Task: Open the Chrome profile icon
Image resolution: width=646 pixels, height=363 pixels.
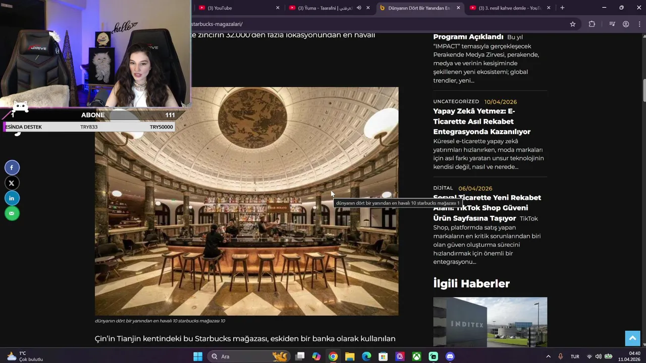Action: [626, 24]
